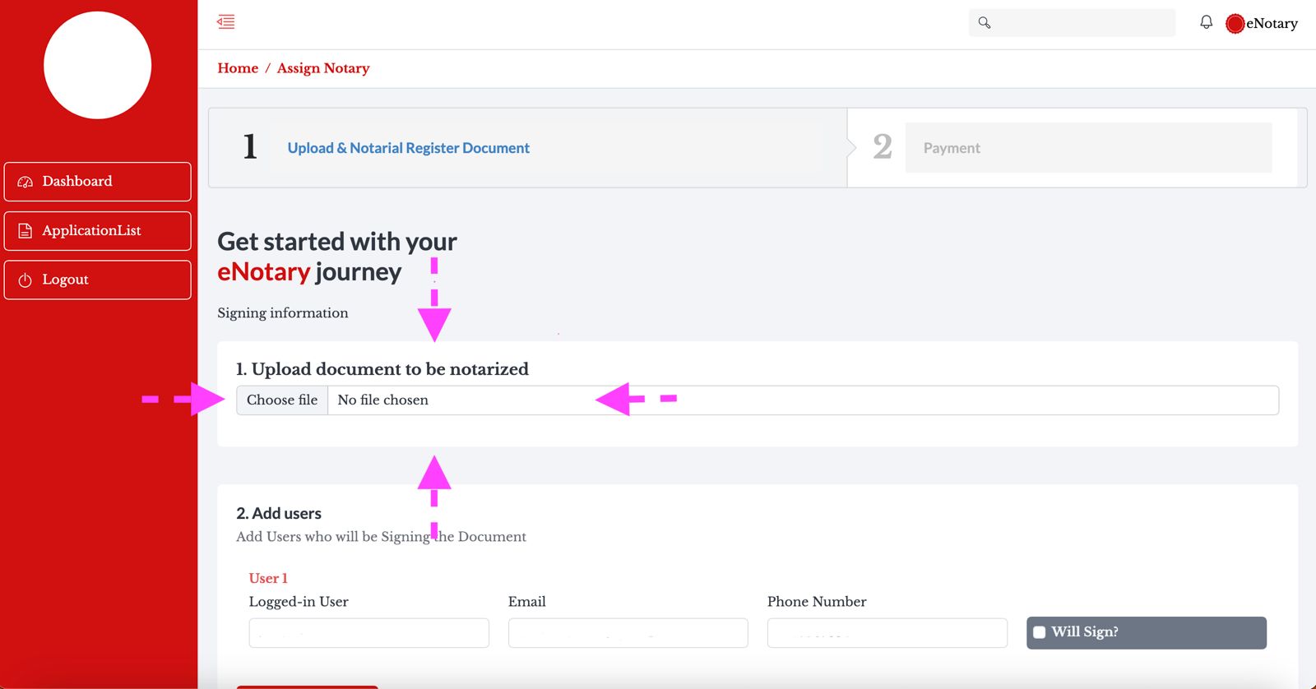
Task: Open Dashboard from the sidebar
Action: (77, 182)
